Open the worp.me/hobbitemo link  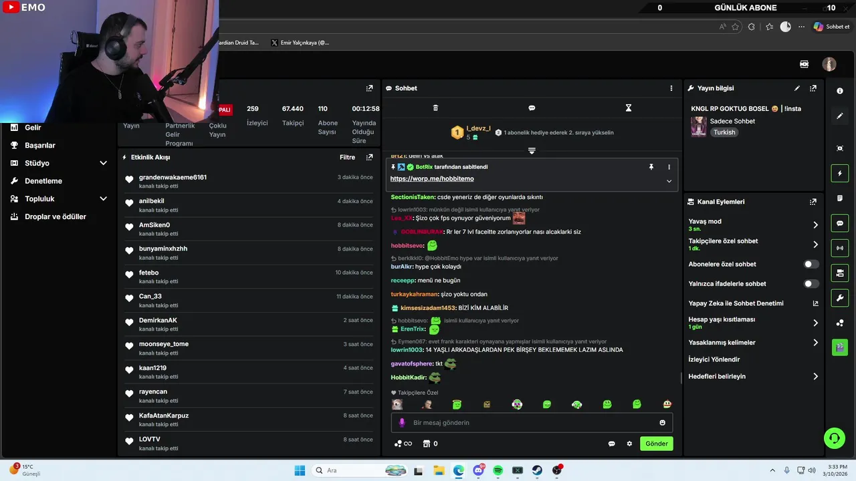(x=432, y=179)
